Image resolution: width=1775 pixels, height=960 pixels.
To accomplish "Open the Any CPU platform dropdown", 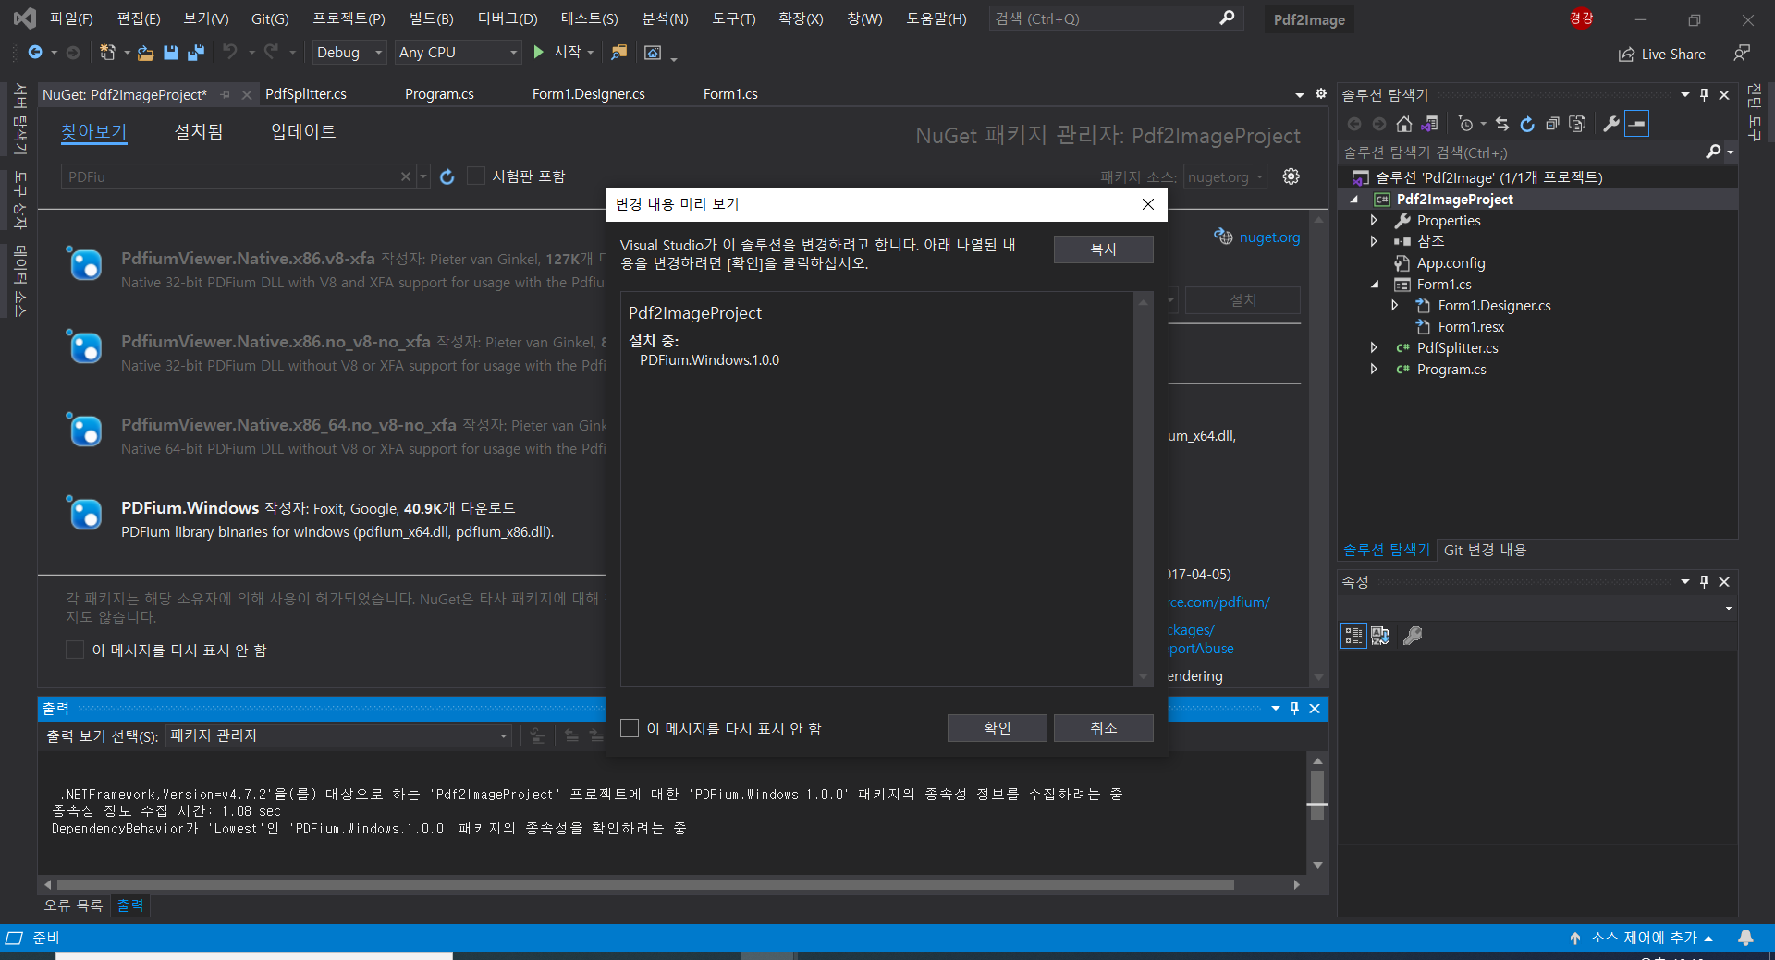I will 458,53.
